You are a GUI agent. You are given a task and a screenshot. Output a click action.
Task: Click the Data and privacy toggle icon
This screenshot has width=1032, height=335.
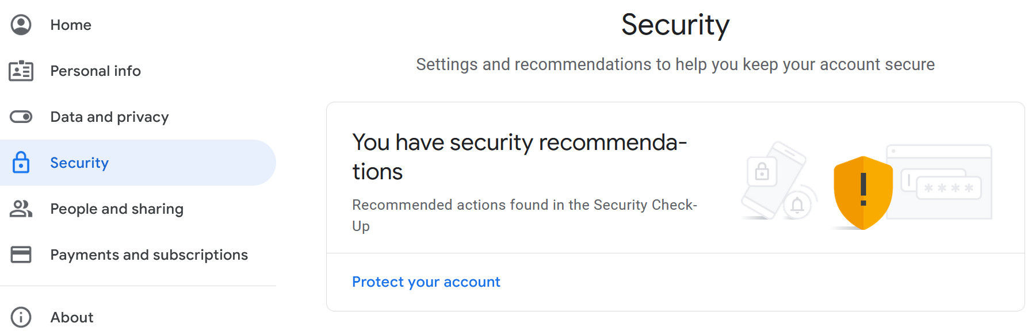pos(21,117)
